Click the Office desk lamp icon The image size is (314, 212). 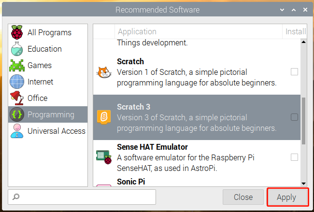pos(17,98)
